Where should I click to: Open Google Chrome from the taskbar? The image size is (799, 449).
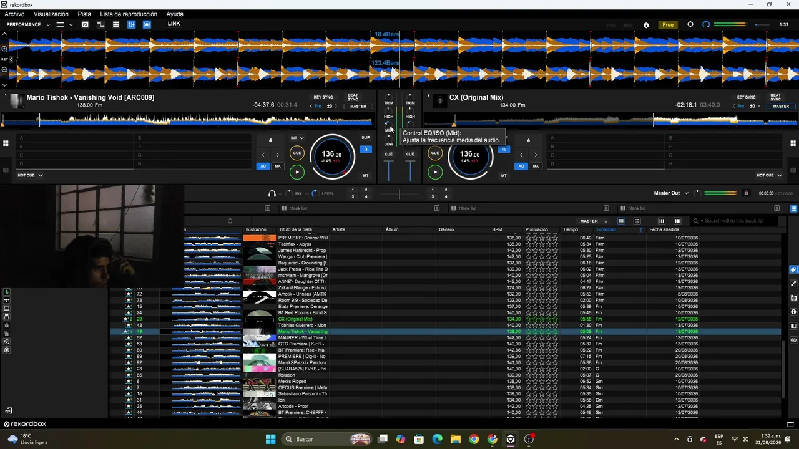pyautogui.click(x=474, y=439)
